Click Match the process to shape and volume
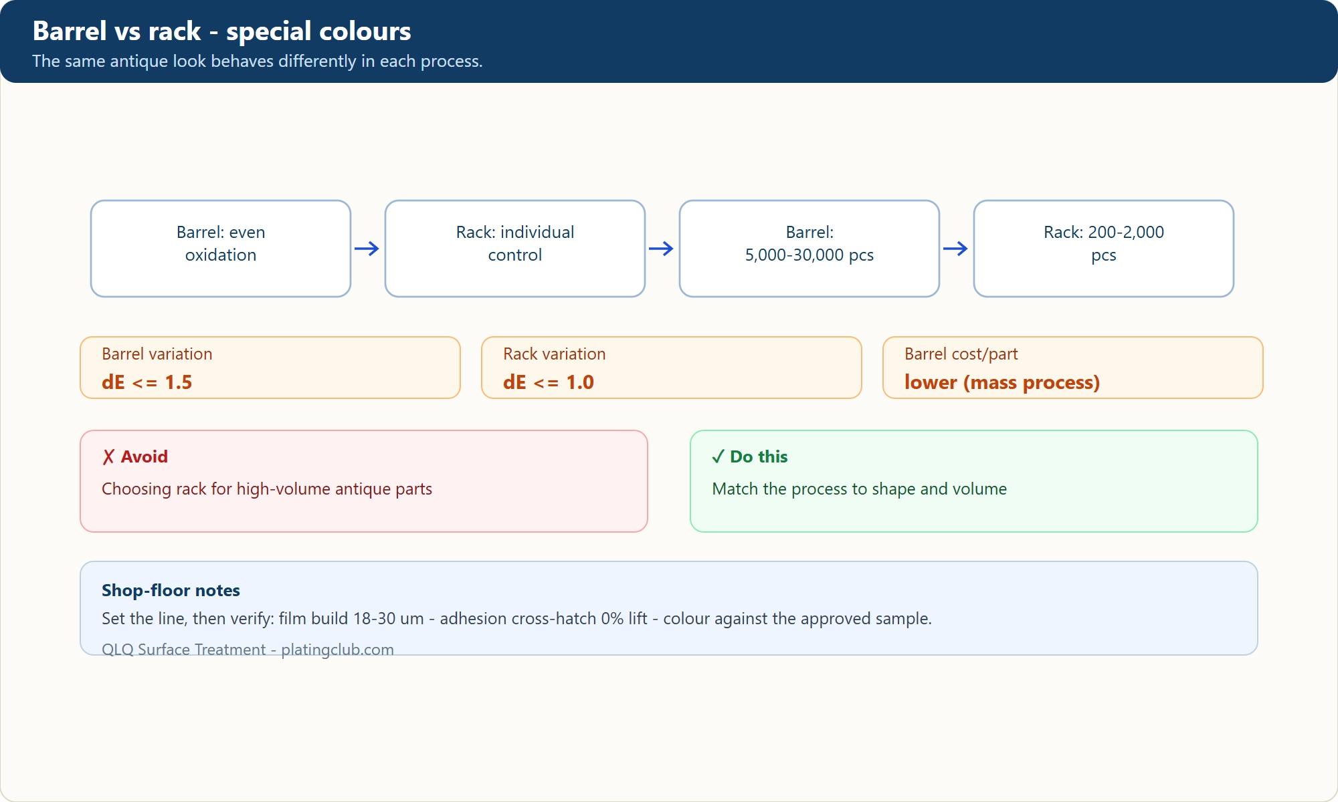The width and height of the screenshot is (1338, 802). (860, 489)
